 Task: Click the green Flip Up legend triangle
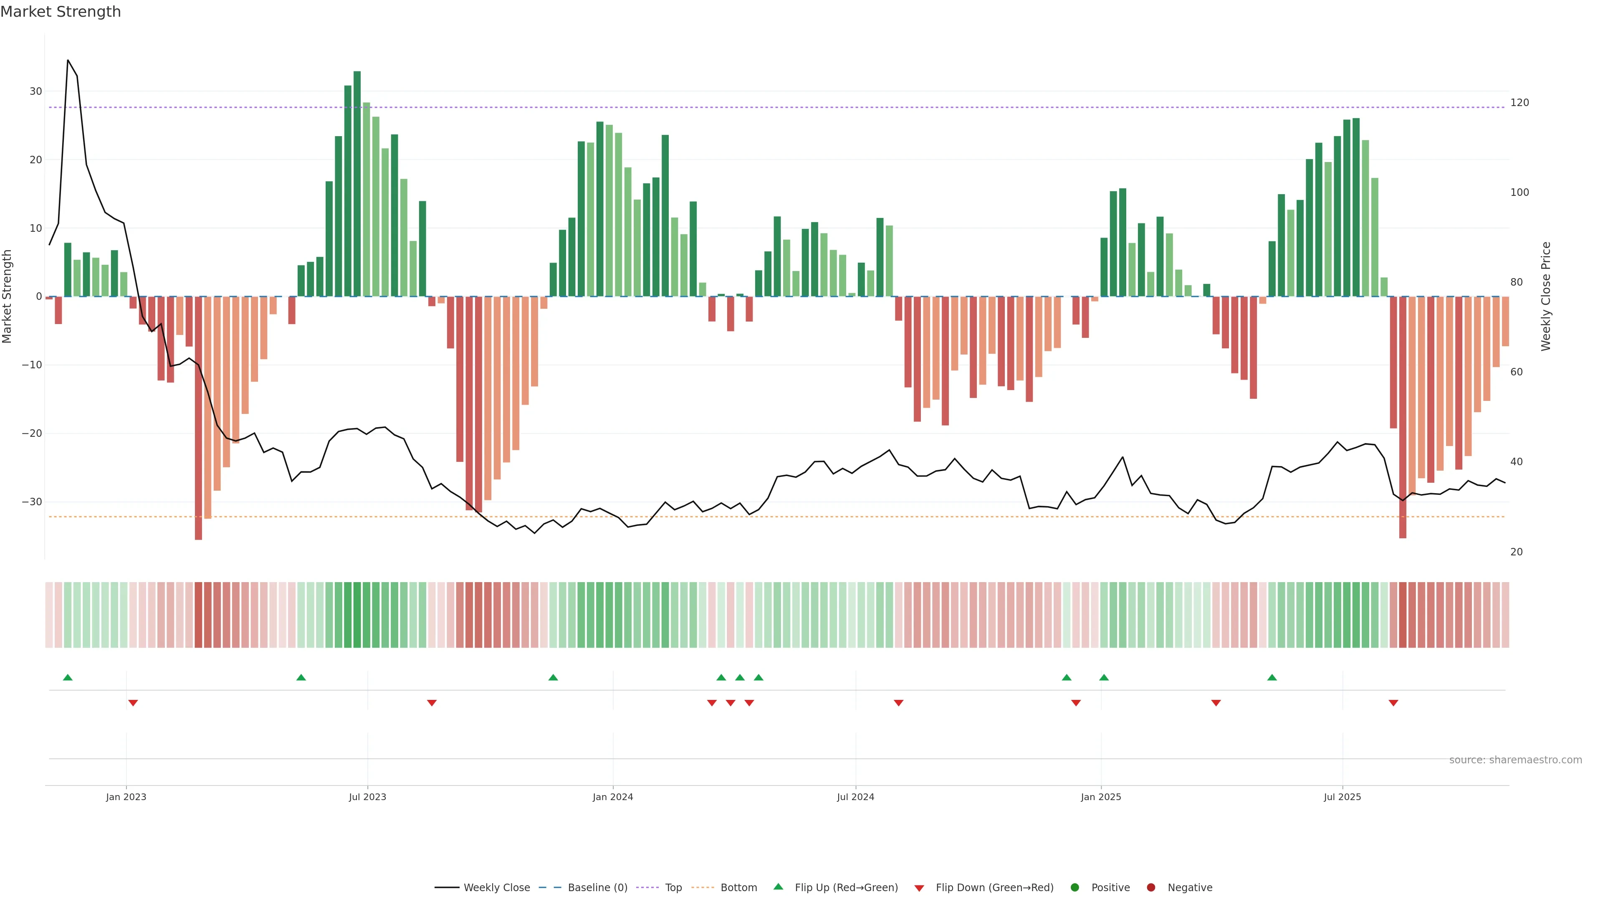coord(778,887)
